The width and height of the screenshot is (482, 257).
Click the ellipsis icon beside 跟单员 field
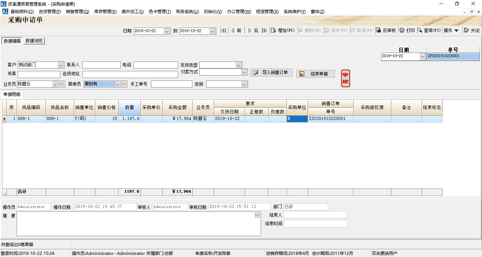(x=123, y=84)
